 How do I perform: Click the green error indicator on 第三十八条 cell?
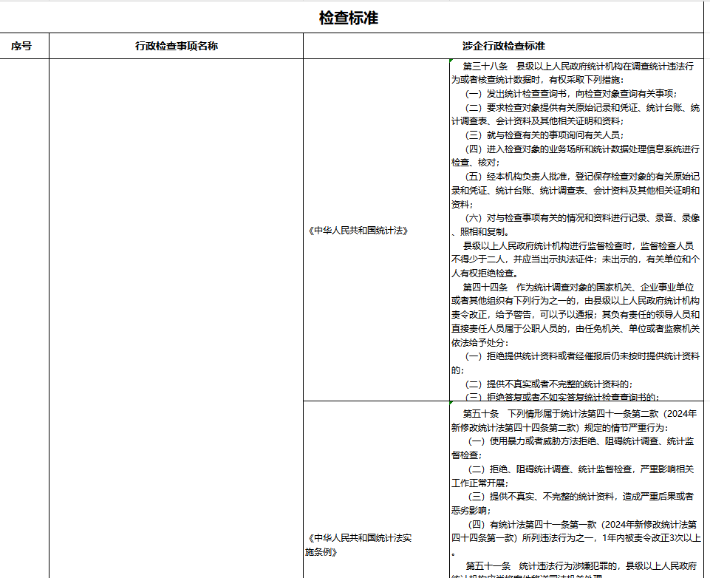coord(451,61)
